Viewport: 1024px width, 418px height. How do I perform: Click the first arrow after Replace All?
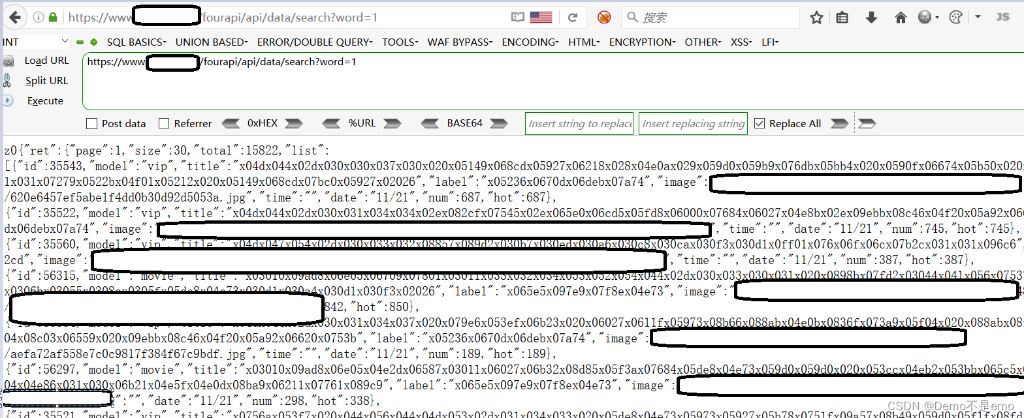(839, 123)
